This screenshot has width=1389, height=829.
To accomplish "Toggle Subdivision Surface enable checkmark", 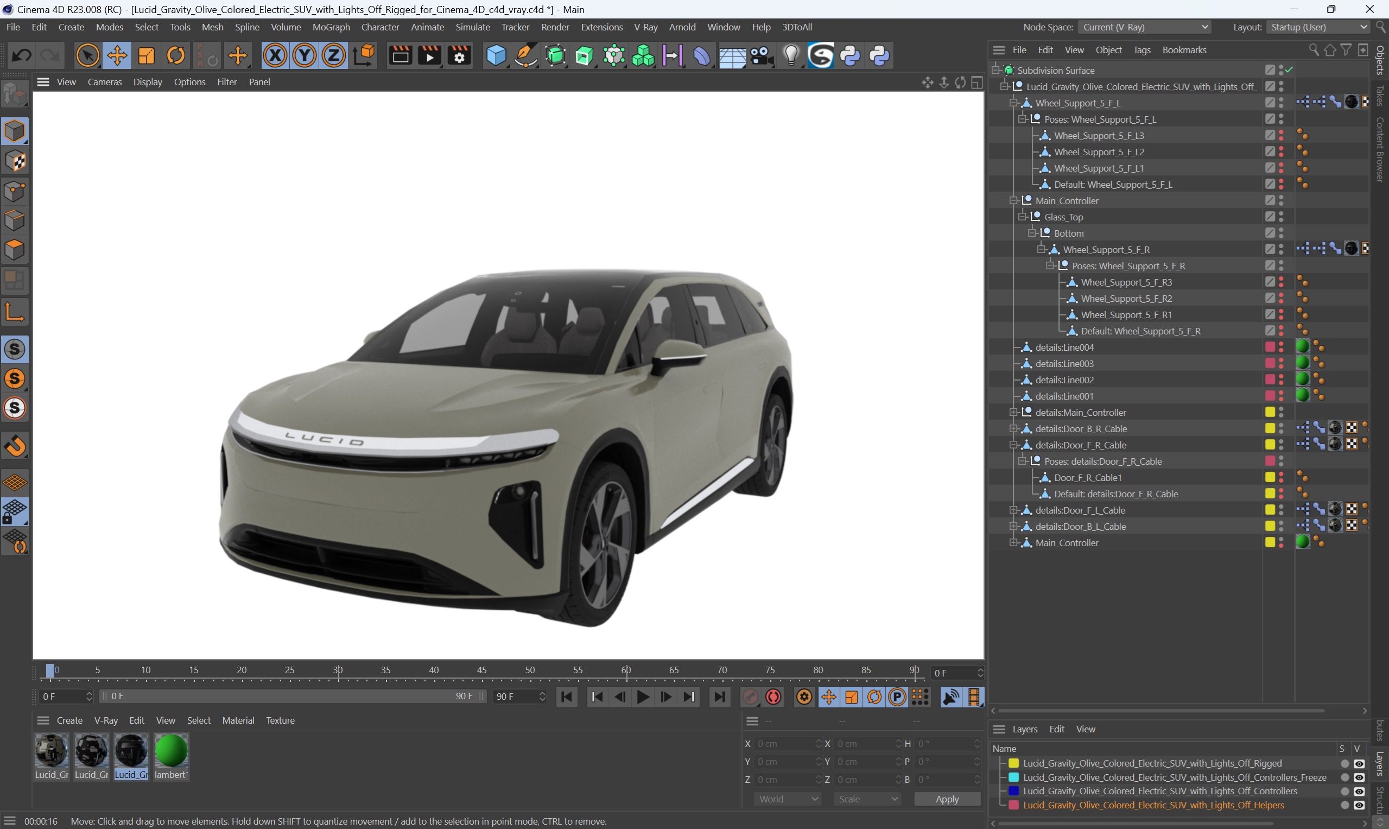I will point(1289,70).
